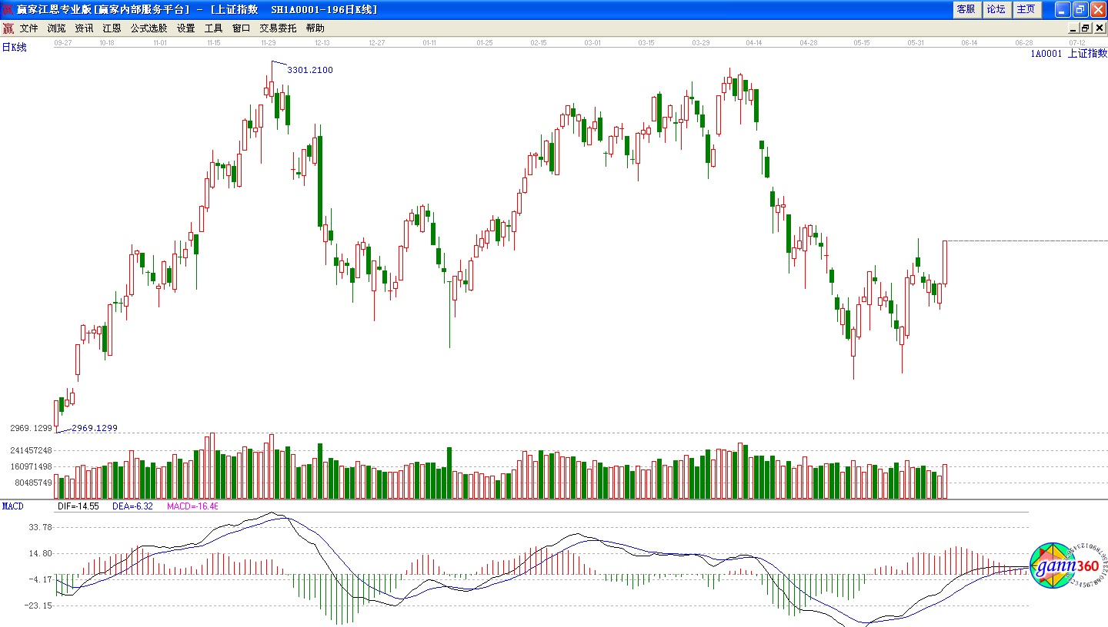Click the 客服 button
Viewport: 1108px width, 627px height.
click(966, 9)
